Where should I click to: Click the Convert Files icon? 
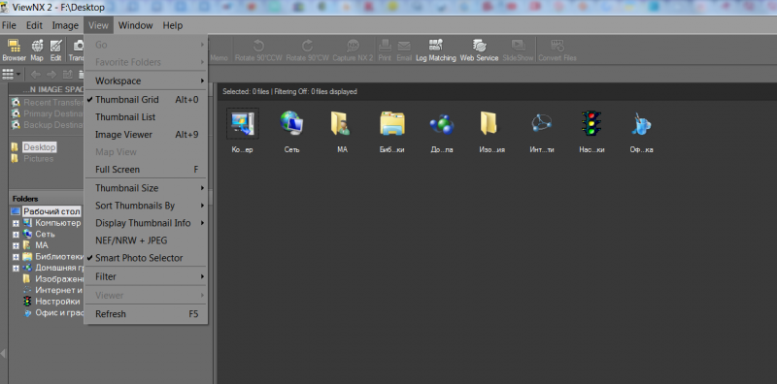557,50
